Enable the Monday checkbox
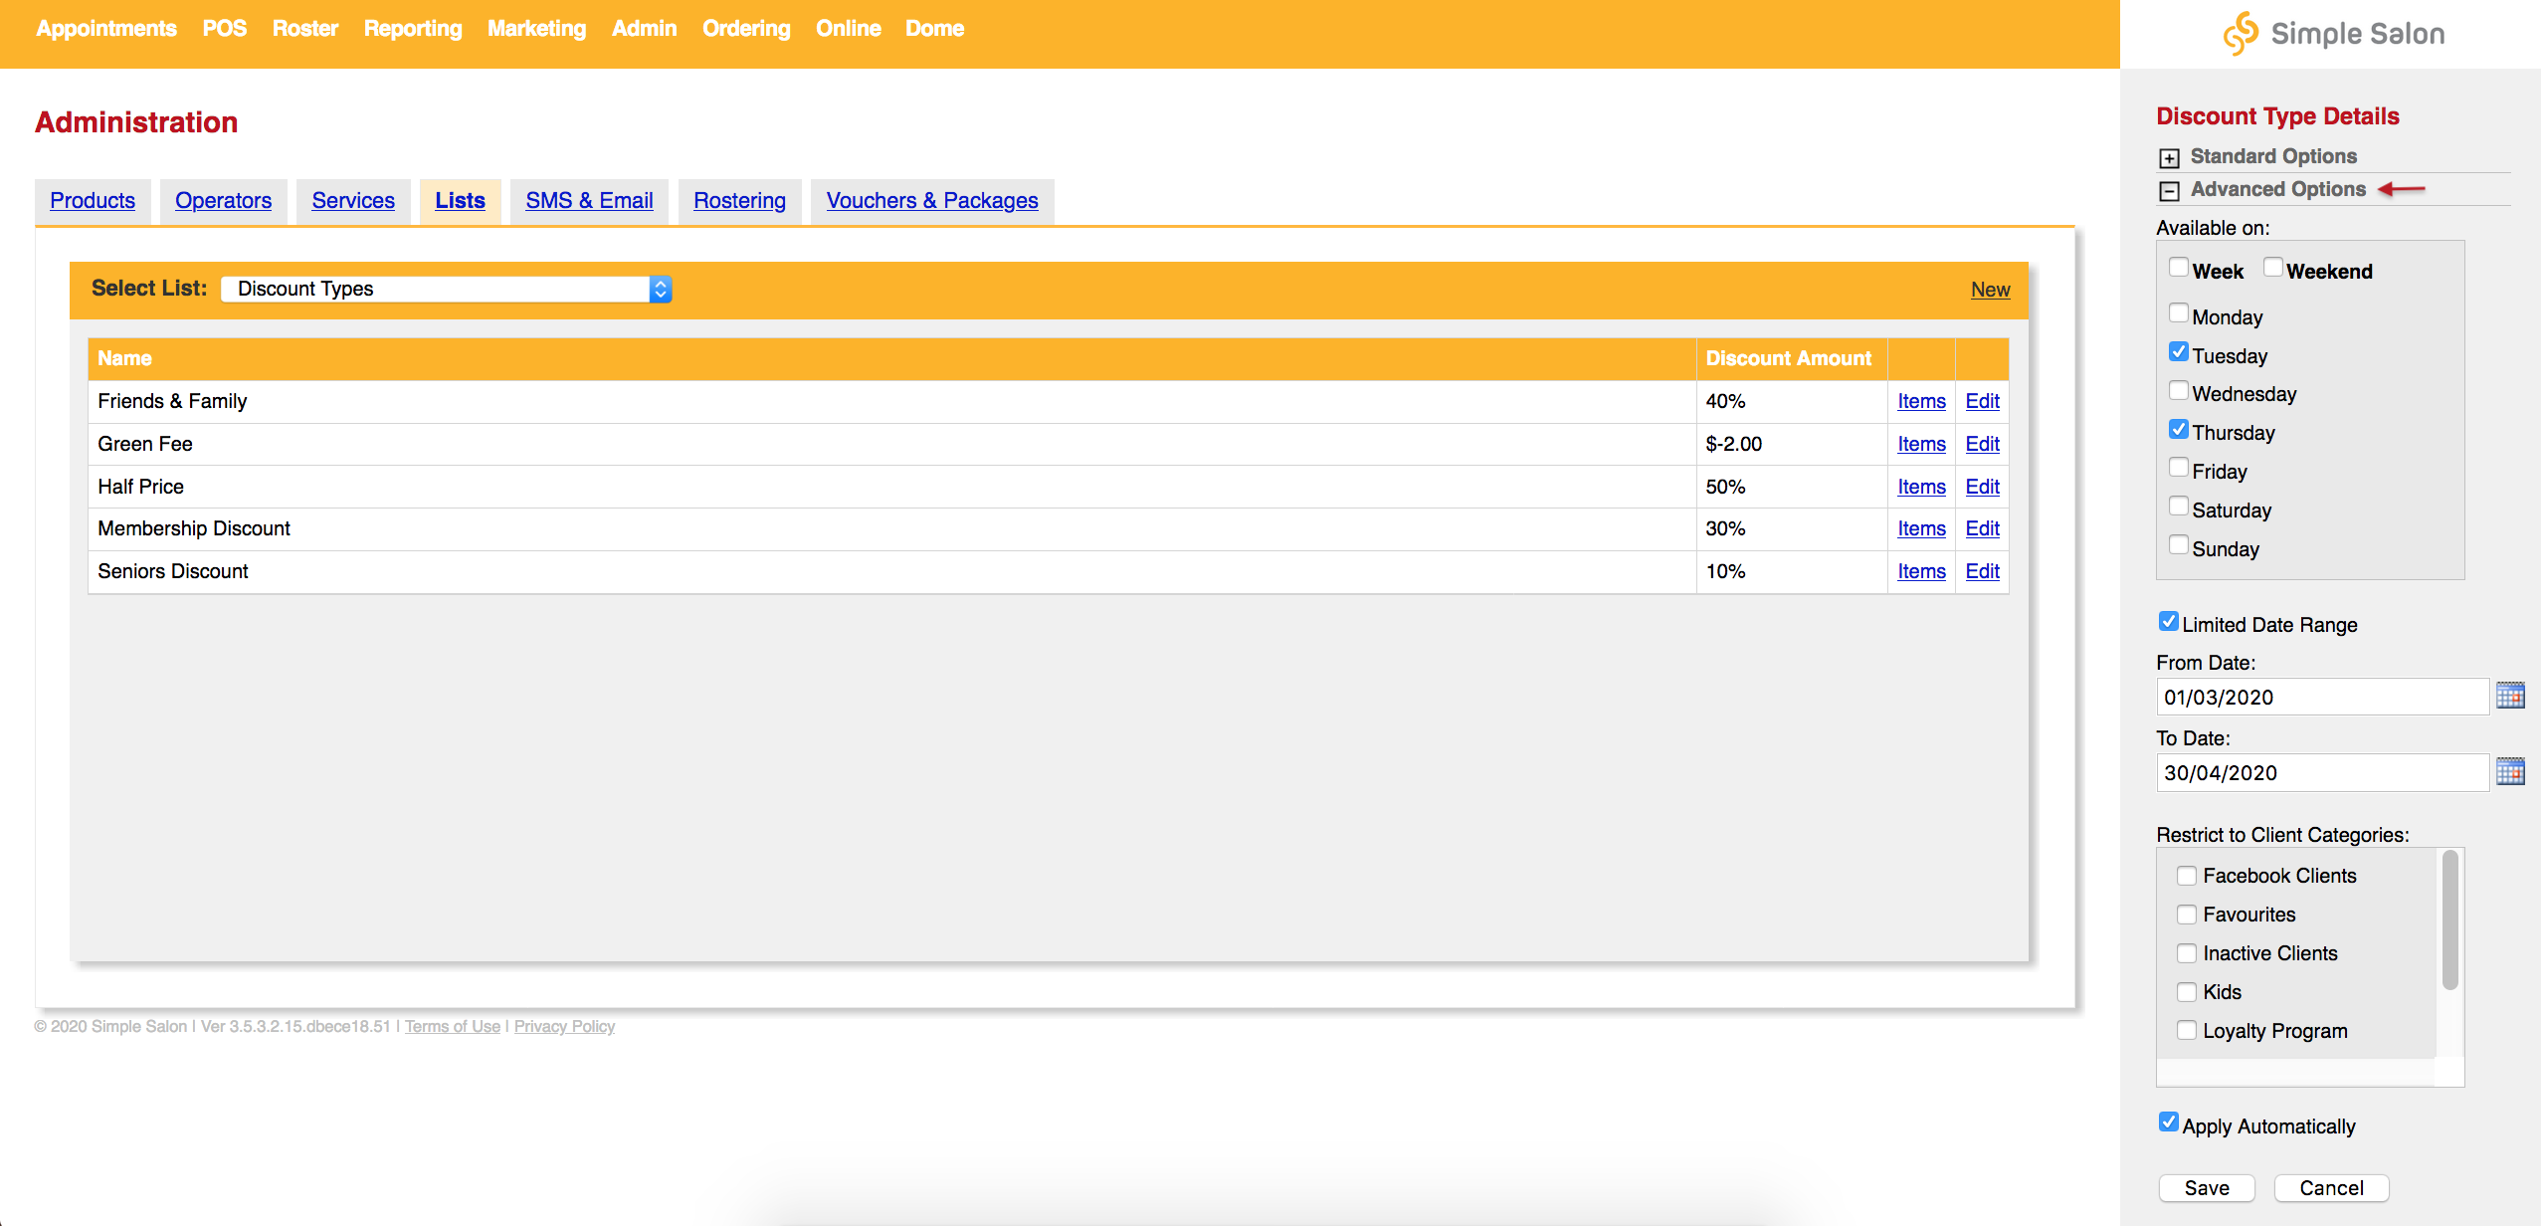Viewport: 2541px width, 1226px height. pyautogui.click(x=2178, y=312)
